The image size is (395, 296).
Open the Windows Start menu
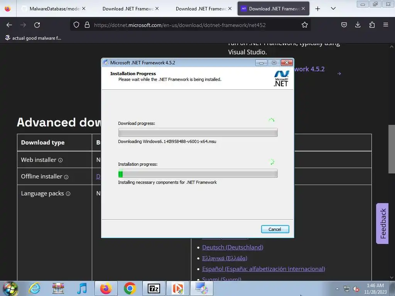(x=10, y=288)
